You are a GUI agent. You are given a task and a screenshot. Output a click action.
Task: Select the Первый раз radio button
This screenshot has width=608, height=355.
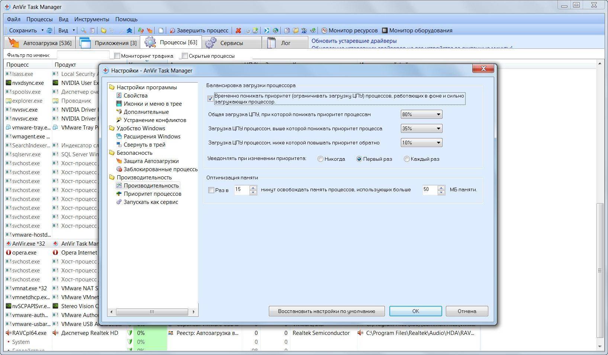[359, 159]
